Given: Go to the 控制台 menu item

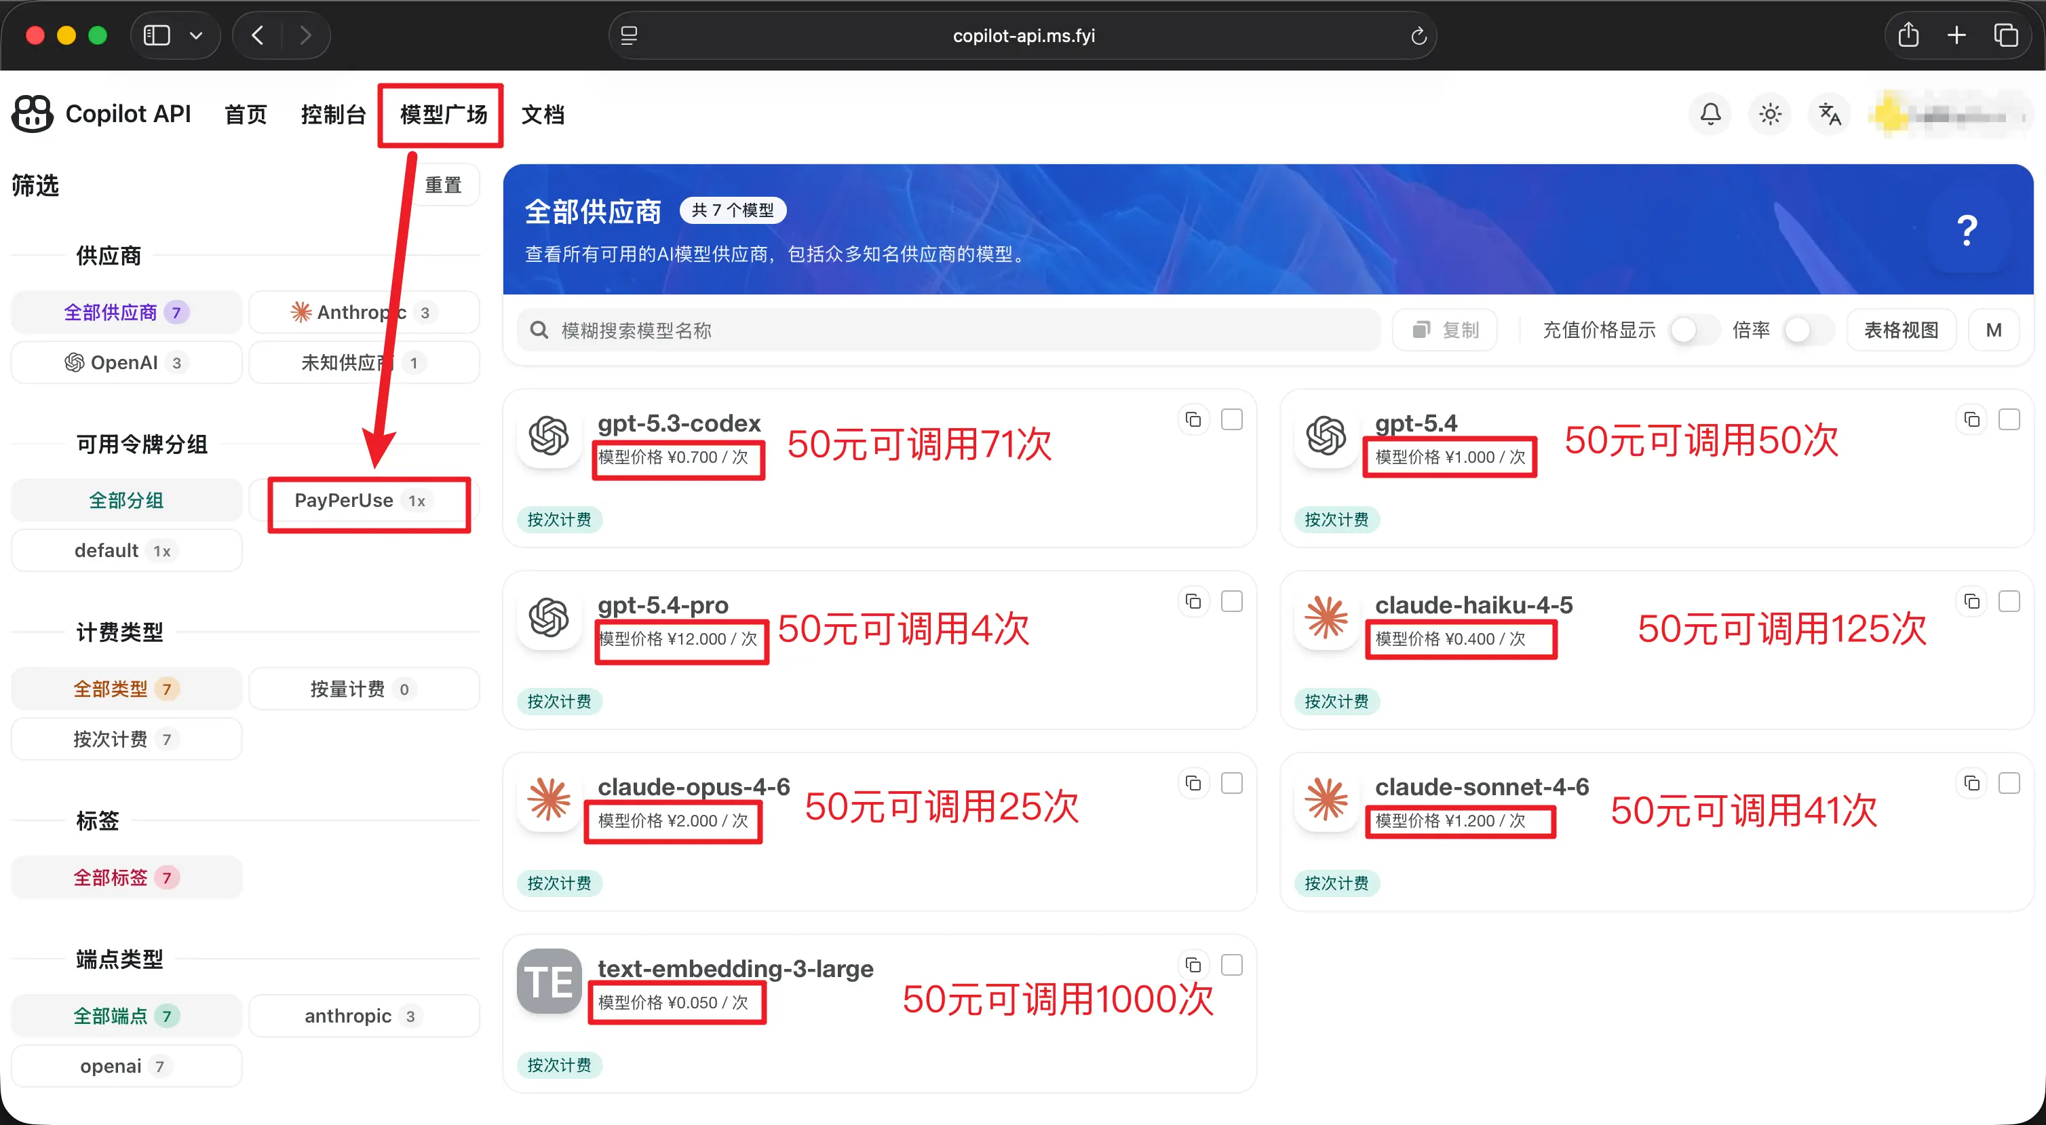Looking at the screenshot, I should 333,115.
